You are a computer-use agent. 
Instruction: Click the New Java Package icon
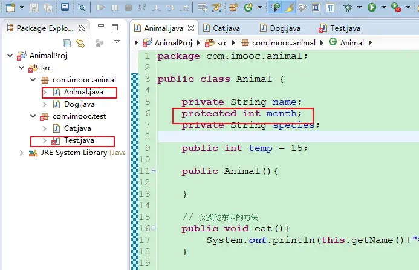coord(232,7)
